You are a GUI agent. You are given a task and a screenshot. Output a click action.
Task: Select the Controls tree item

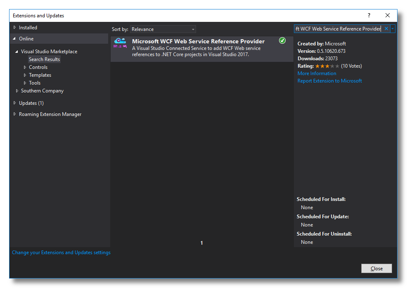tap(38, 67)
